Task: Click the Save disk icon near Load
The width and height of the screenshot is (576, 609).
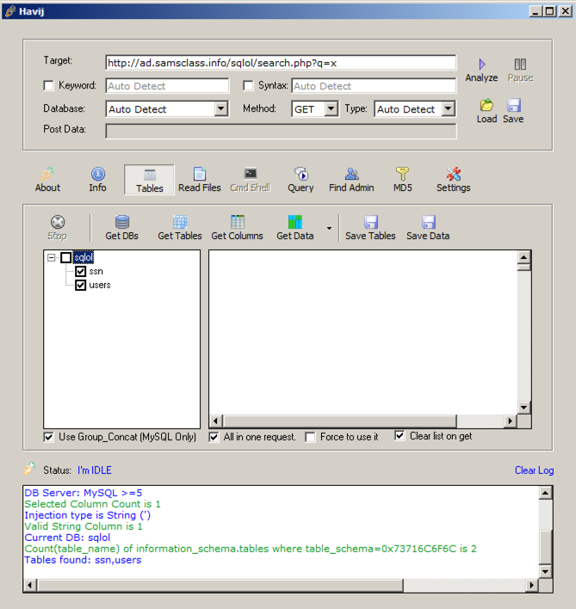Action: (513, 105)
